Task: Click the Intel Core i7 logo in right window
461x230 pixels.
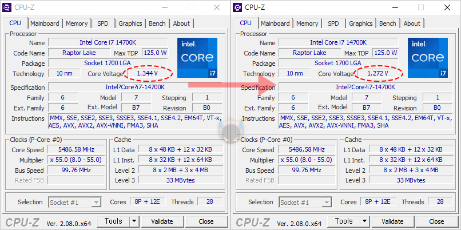Action: (428, 58)
